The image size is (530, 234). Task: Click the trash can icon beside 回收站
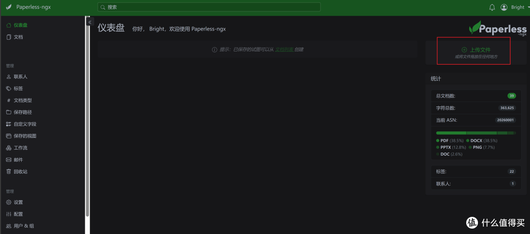pyautogui.click(x=9, y=172)
